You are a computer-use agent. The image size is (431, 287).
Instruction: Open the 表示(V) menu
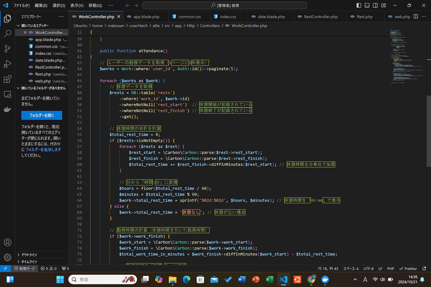77,5
